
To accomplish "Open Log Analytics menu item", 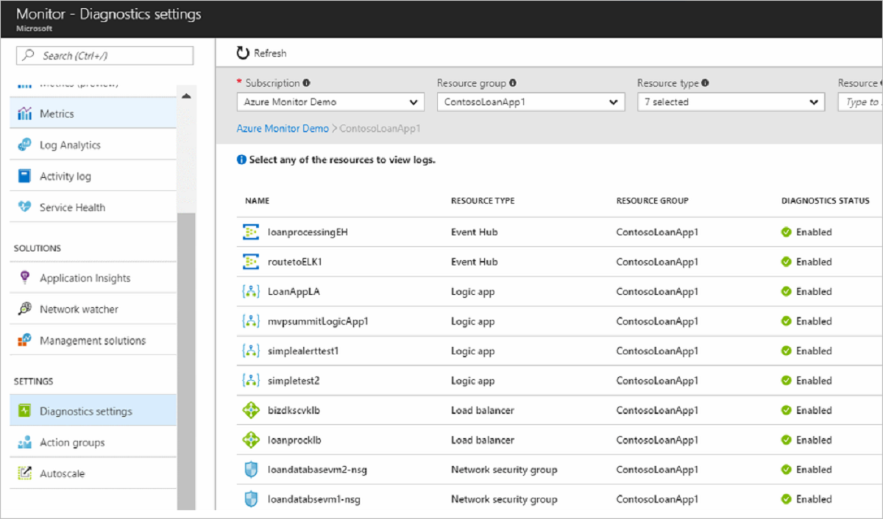I will 93,145.
